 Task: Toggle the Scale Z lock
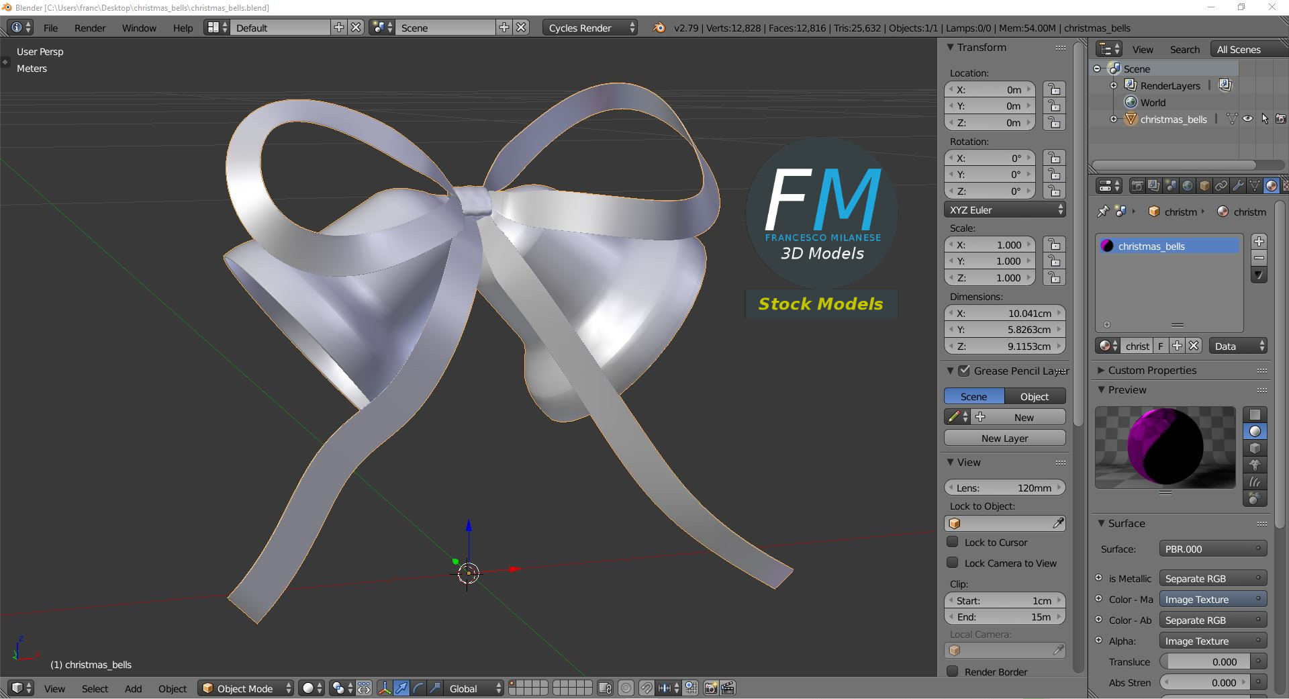tap(1055, 277)
